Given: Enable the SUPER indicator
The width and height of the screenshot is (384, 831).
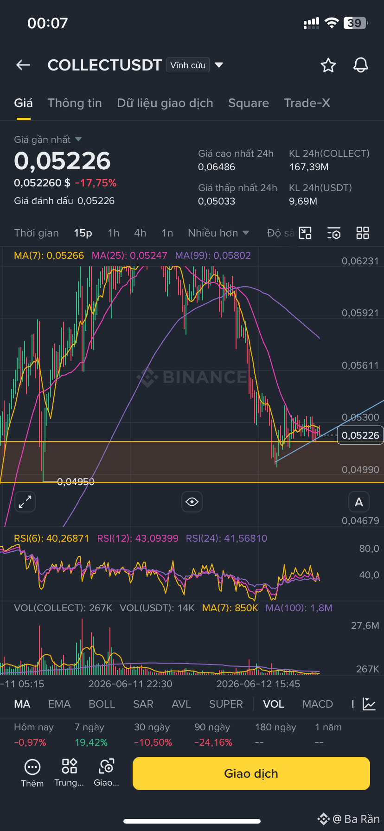Looking at the screenshot, I should coord(226,704).
